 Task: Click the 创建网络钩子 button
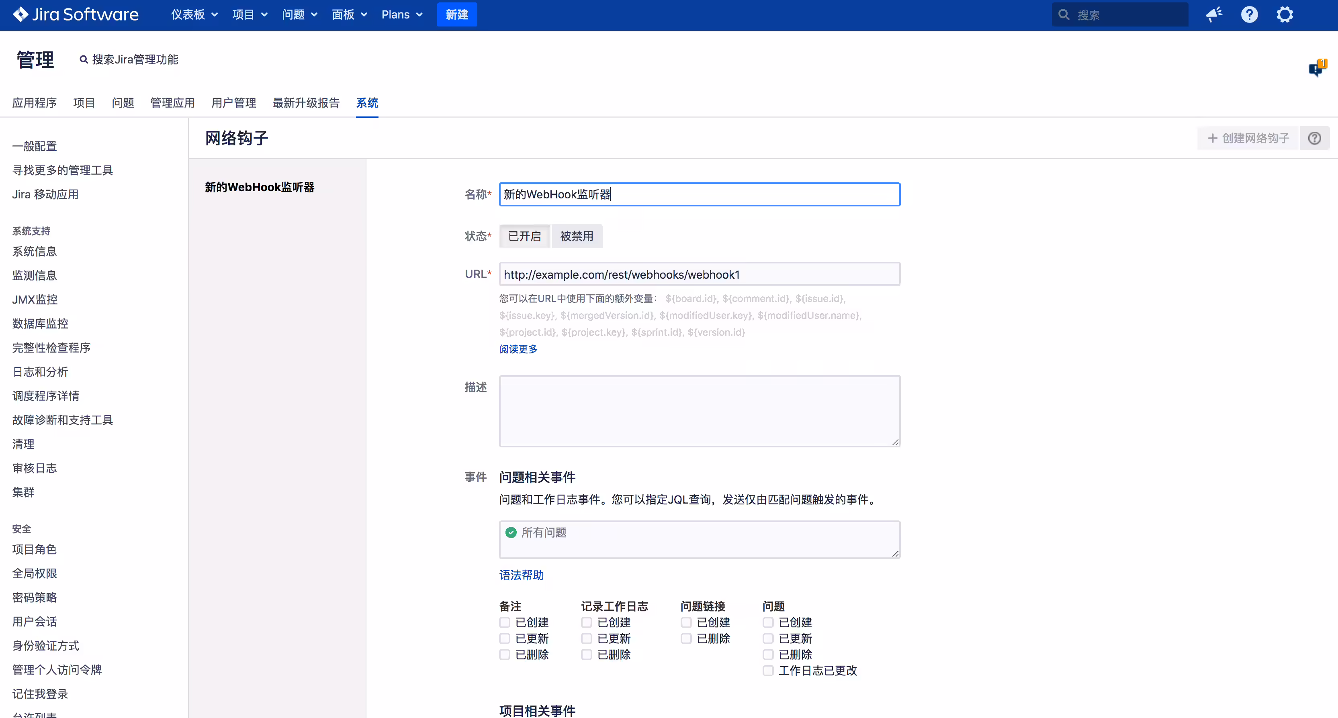coord(1248,138)
